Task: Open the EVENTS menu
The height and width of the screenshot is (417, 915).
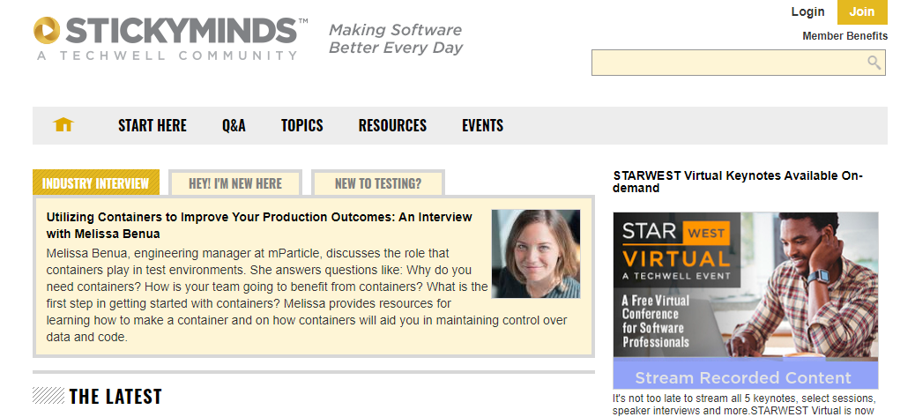Action: pos(482,125)
